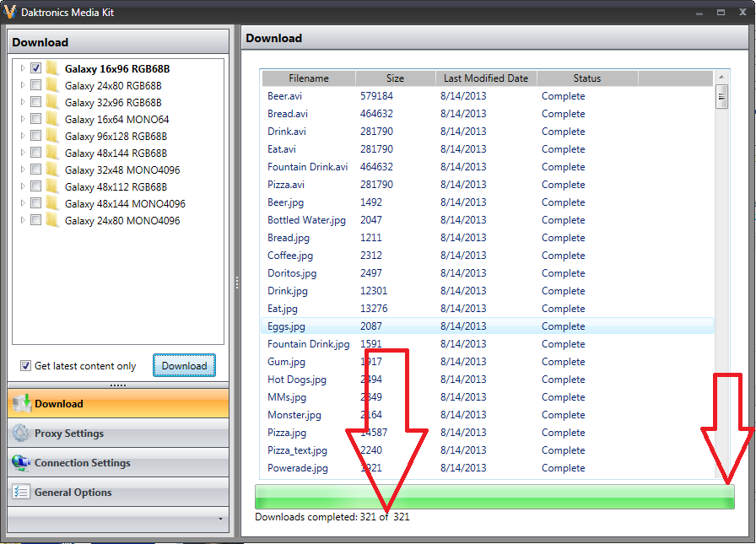Click the General Options checklist icon
Viewport: 756px width, 544px height.
pyautogui.click(x=21, y=493)
